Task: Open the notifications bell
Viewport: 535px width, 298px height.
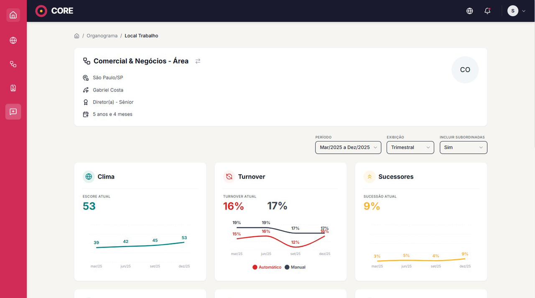Action: coord(487,11)
